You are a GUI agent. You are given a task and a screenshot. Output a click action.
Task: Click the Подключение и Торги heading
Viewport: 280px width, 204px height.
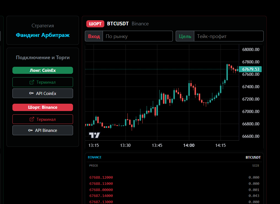[43, 57]
